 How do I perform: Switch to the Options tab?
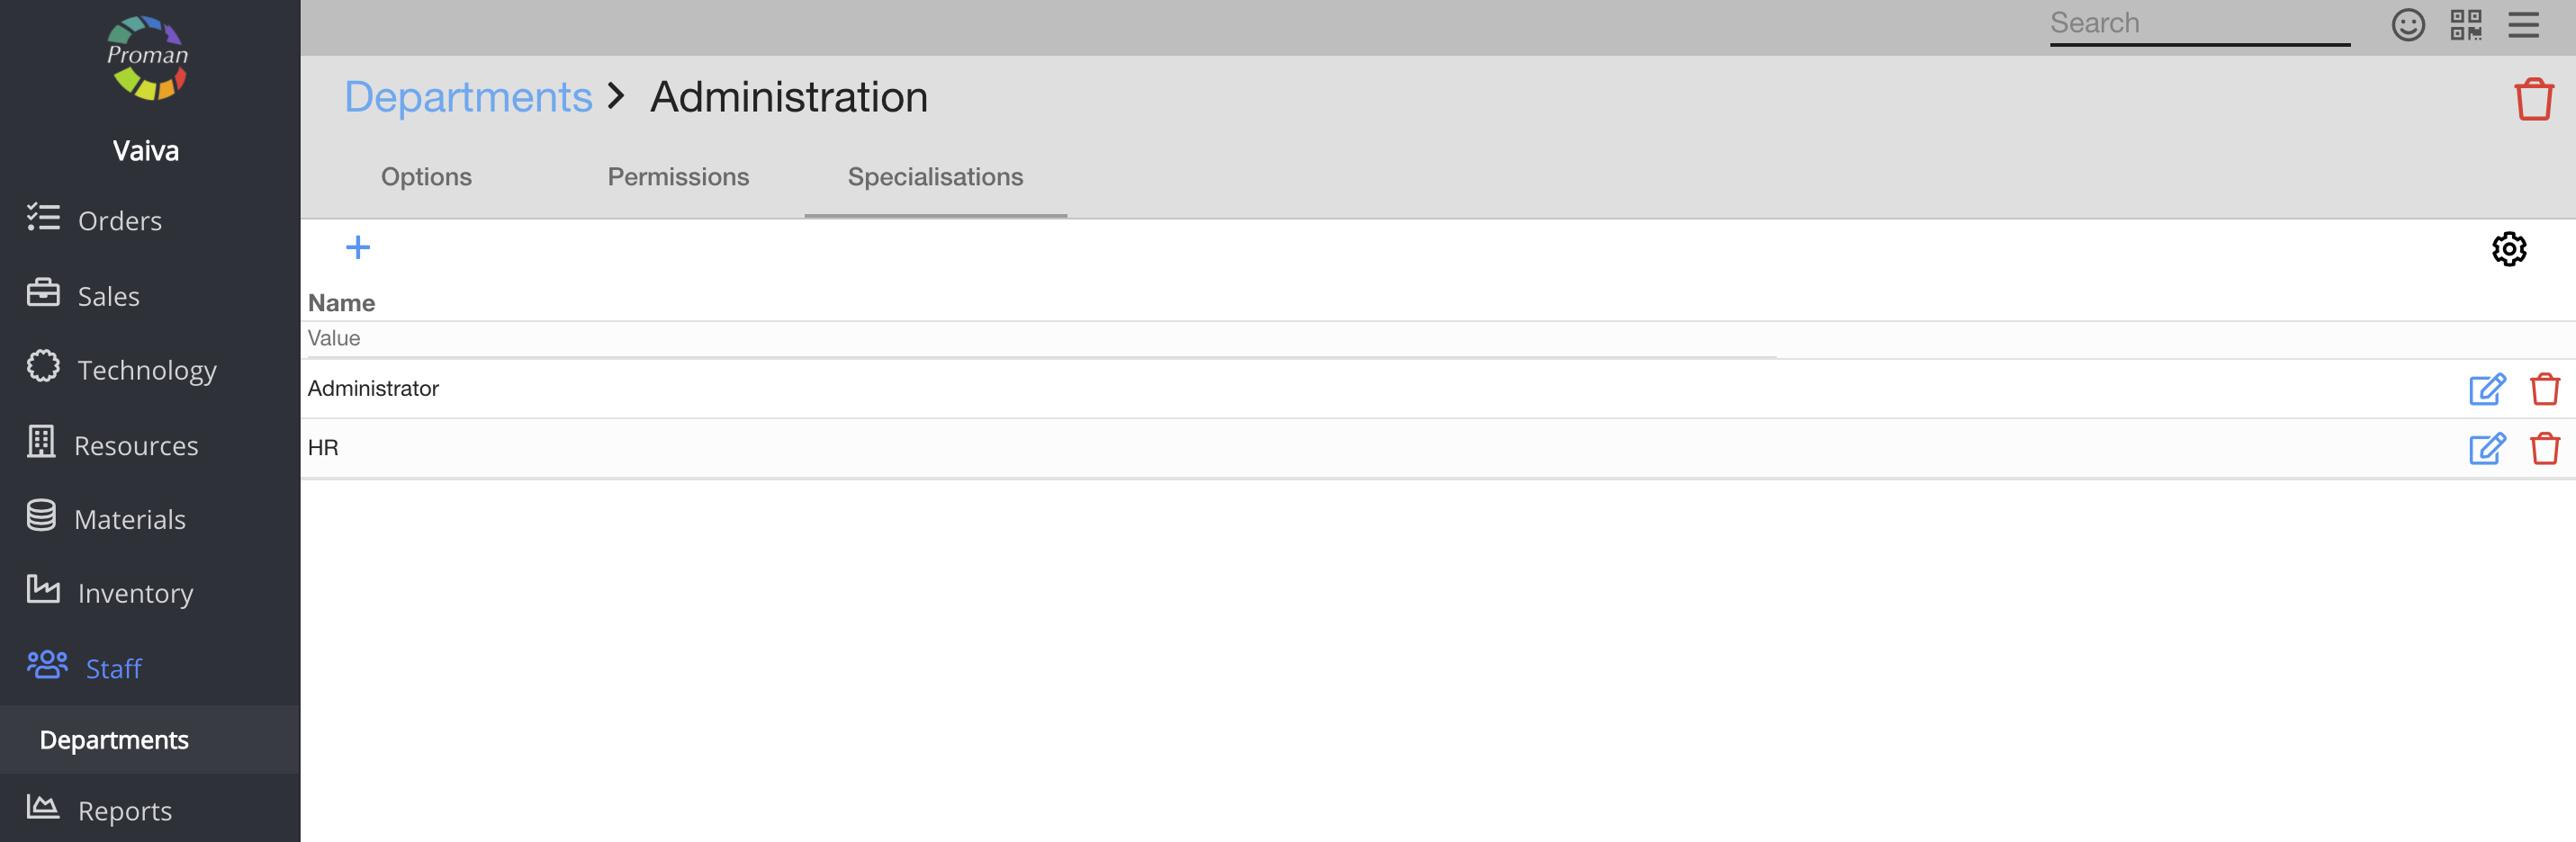pos(426,177)
